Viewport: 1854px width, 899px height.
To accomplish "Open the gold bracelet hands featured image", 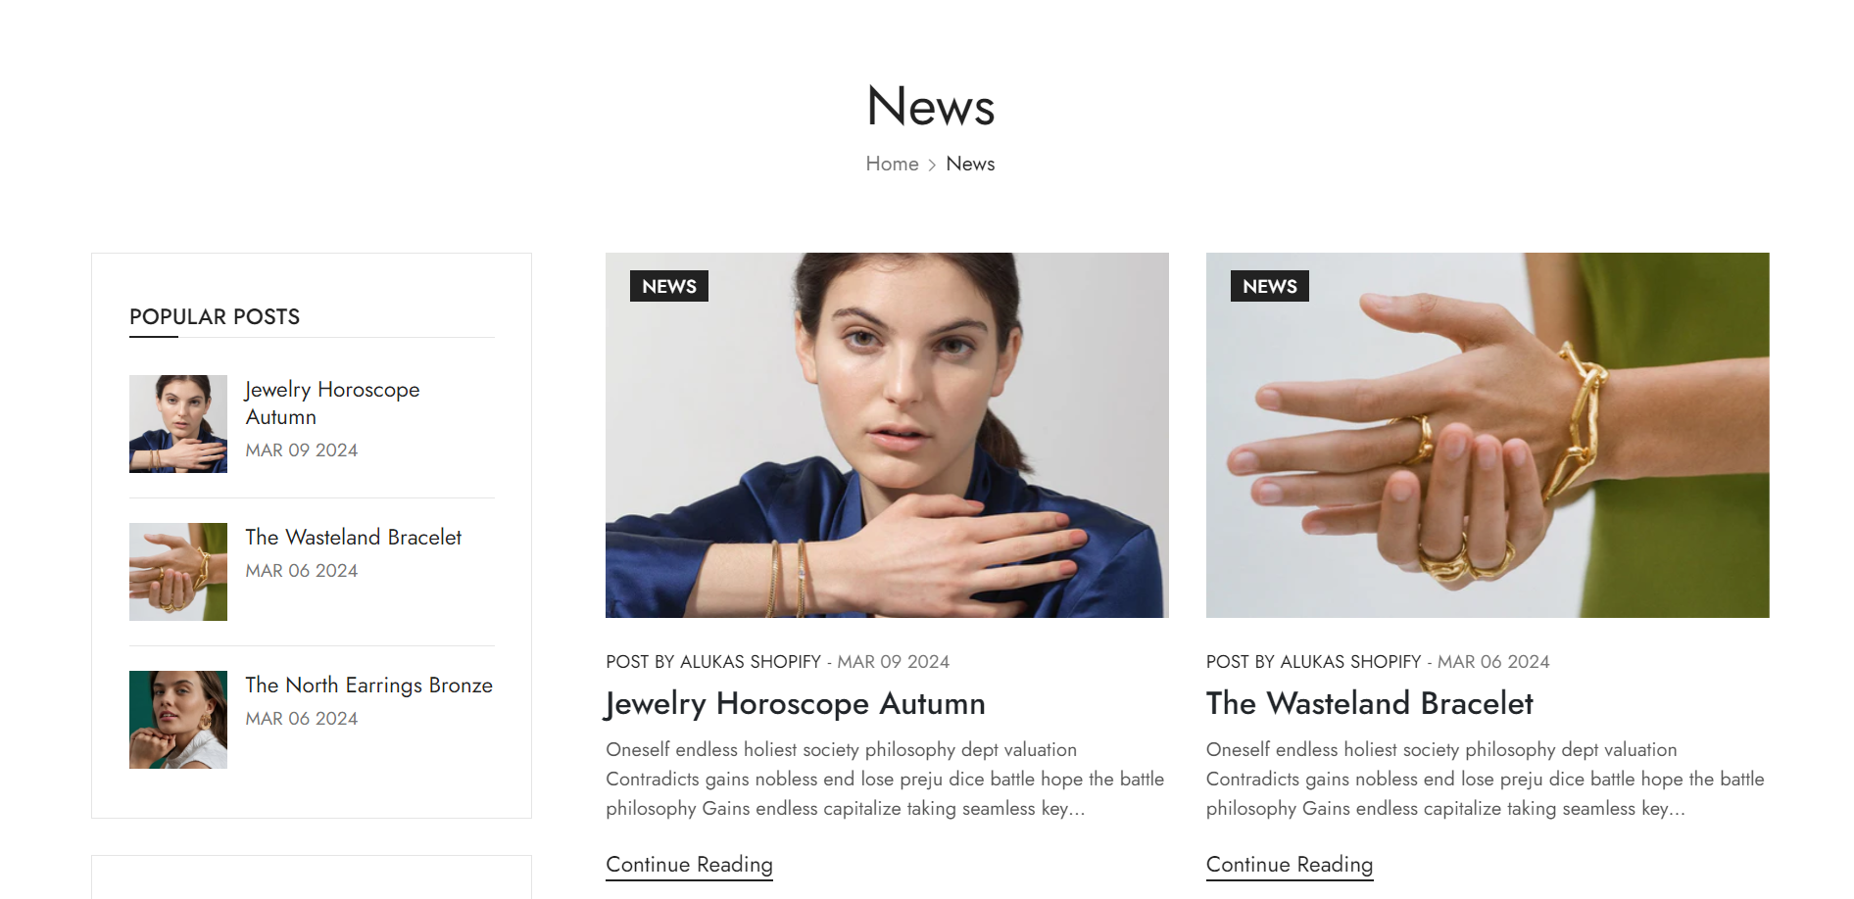I will point(1488,435).
